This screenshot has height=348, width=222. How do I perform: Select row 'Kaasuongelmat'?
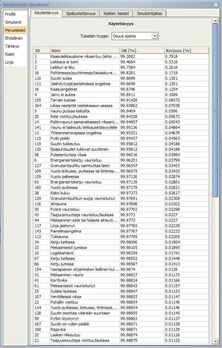tap(121, 89)
